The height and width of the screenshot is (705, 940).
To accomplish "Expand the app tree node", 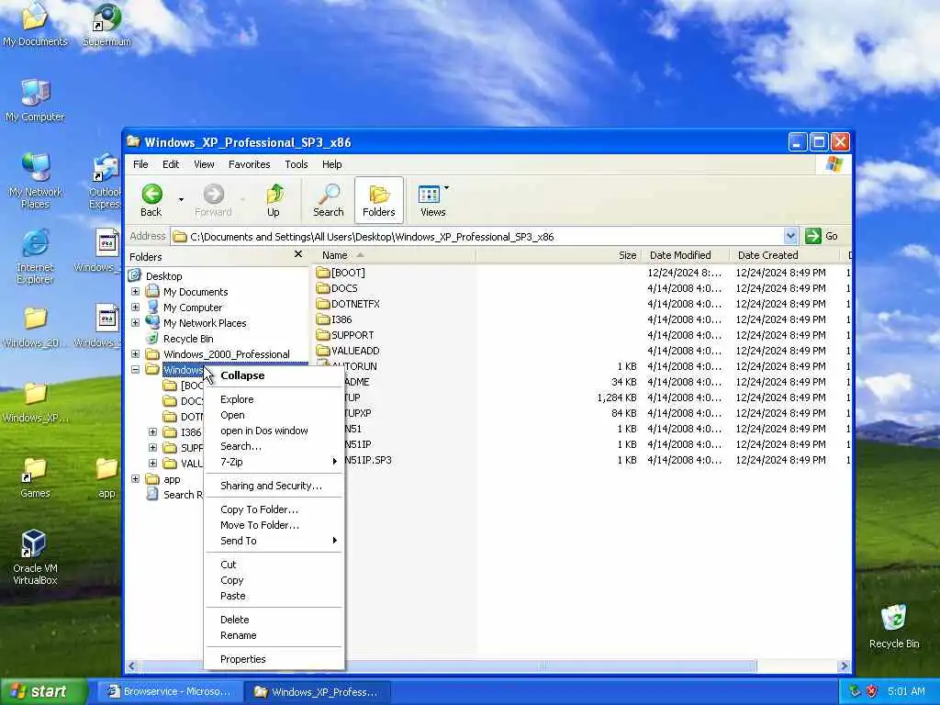I will [136, 479].
